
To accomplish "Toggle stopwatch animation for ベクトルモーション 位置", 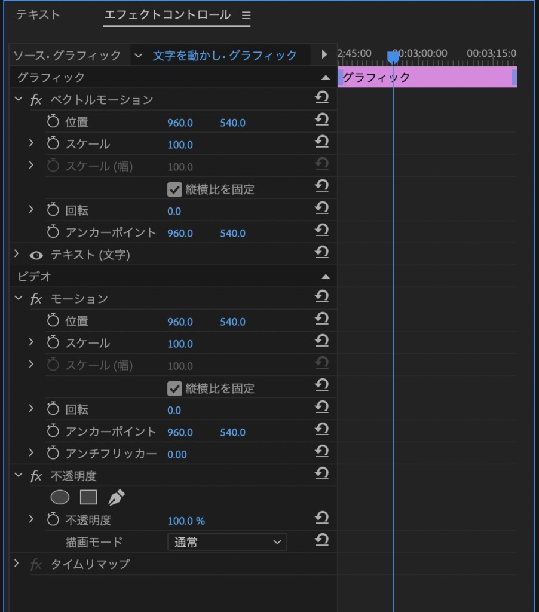I will [x=53, y=123].
